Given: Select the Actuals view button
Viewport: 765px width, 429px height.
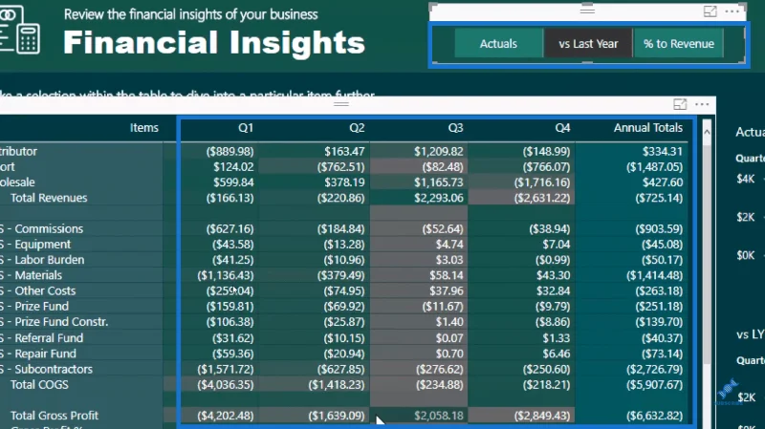Looking at the screenshot, I should tap(498, 44).
